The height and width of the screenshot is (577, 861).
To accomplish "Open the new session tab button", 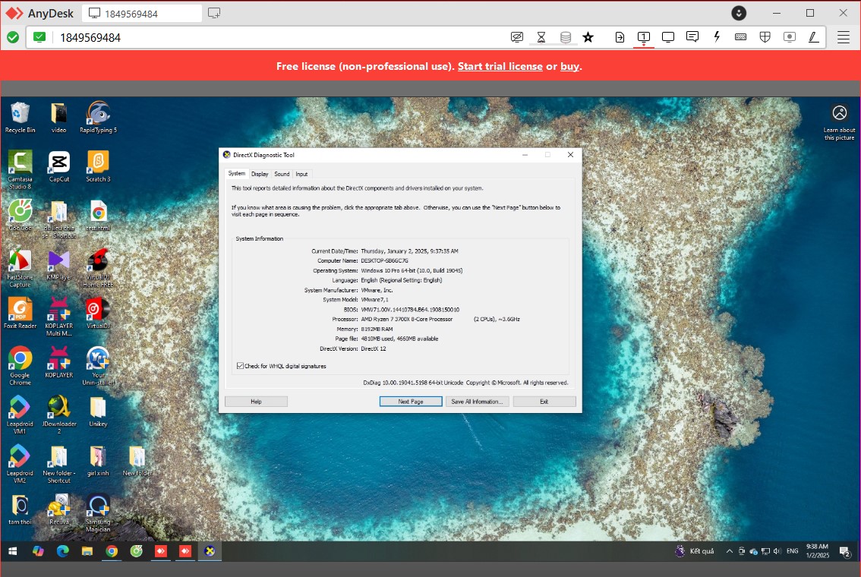I will tap(215, 13).
